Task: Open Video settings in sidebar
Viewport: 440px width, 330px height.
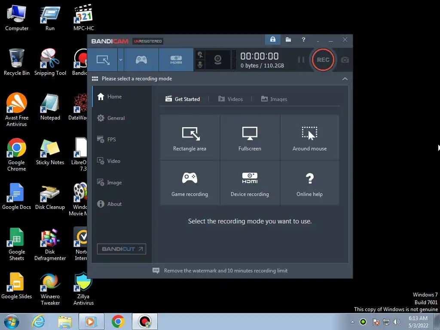Action: point(122,161)
